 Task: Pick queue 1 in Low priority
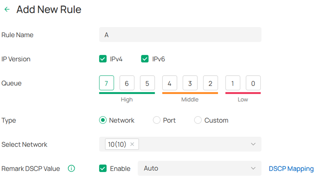tap(233, 83)
